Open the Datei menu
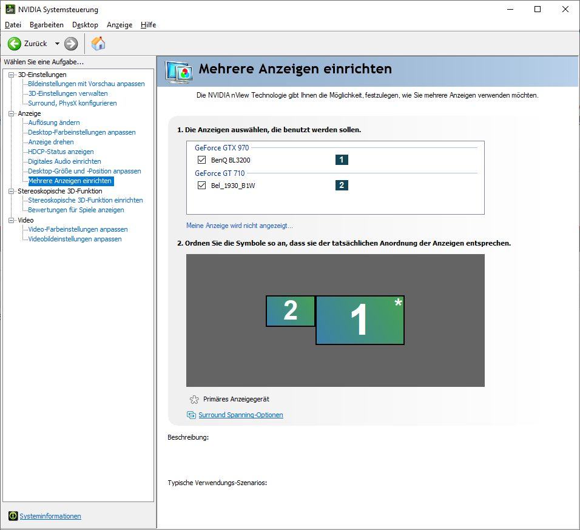This screenshot has height=530, width=580. point(13,25)
